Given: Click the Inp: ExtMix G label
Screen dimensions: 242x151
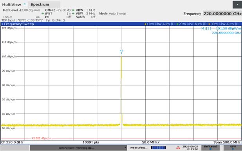Looking at the screenshot, I should (55, 20).
